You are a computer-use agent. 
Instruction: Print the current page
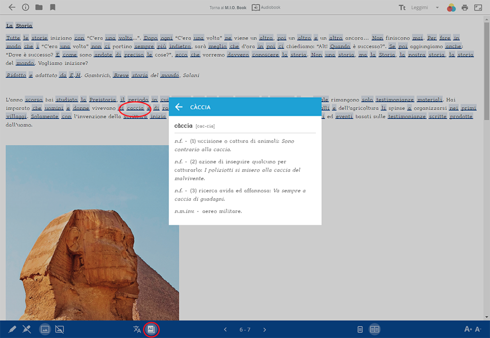[465, 7]
